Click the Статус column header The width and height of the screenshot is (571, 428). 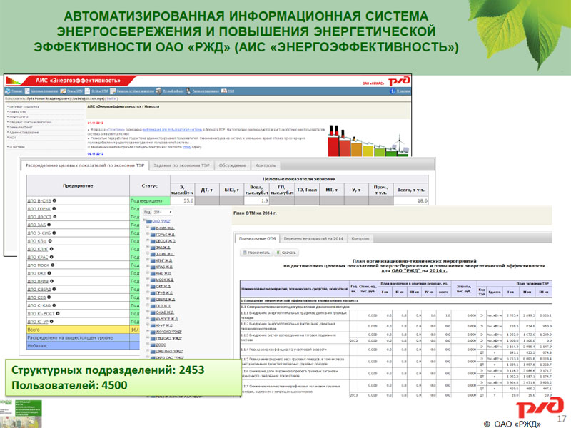point(150,185)
